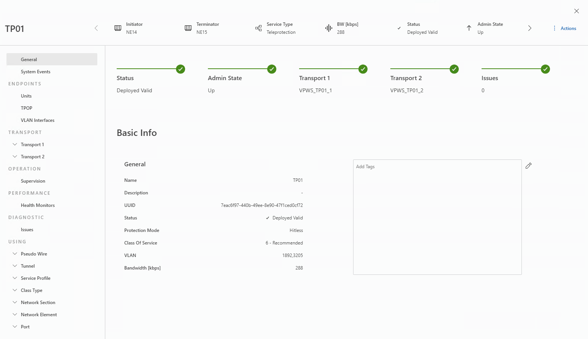Select VLAN Interfaces under Endpoints
Image resolution: width=588 pixels, height=339 pixels.
click(x=38, y=120)
